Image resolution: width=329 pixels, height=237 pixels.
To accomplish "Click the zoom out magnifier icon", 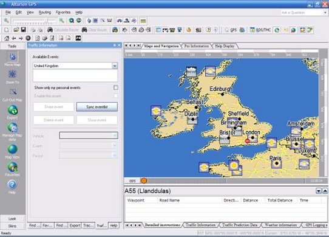I will [x=6, y=21].
